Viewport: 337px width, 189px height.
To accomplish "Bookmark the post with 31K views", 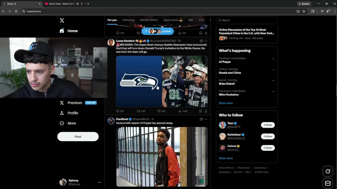I will pyautogui.click(x=201, y=33).
